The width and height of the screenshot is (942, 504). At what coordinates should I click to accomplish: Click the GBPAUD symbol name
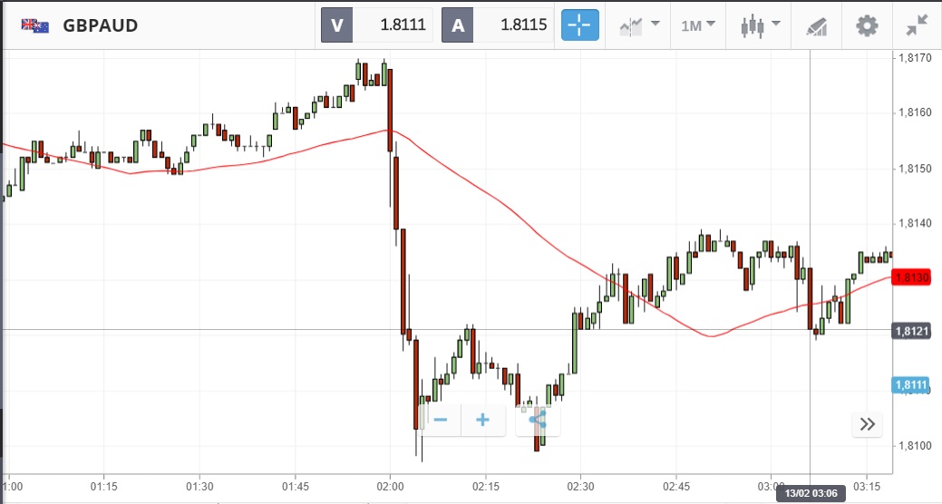point(101,25)
